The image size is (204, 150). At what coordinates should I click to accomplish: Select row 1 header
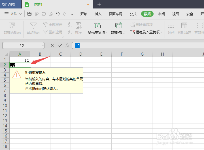pos(5,60)
